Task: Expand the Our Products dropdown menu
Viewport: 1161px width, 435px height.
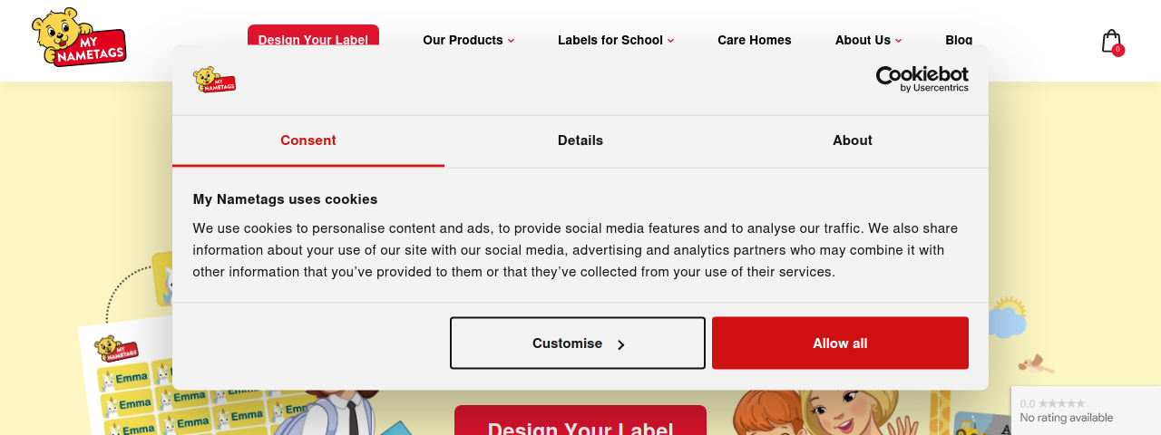Action: coord(469,40)
